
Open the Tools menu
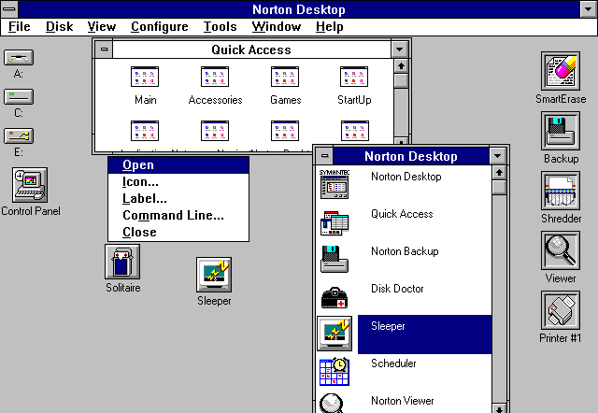point(220,27)
